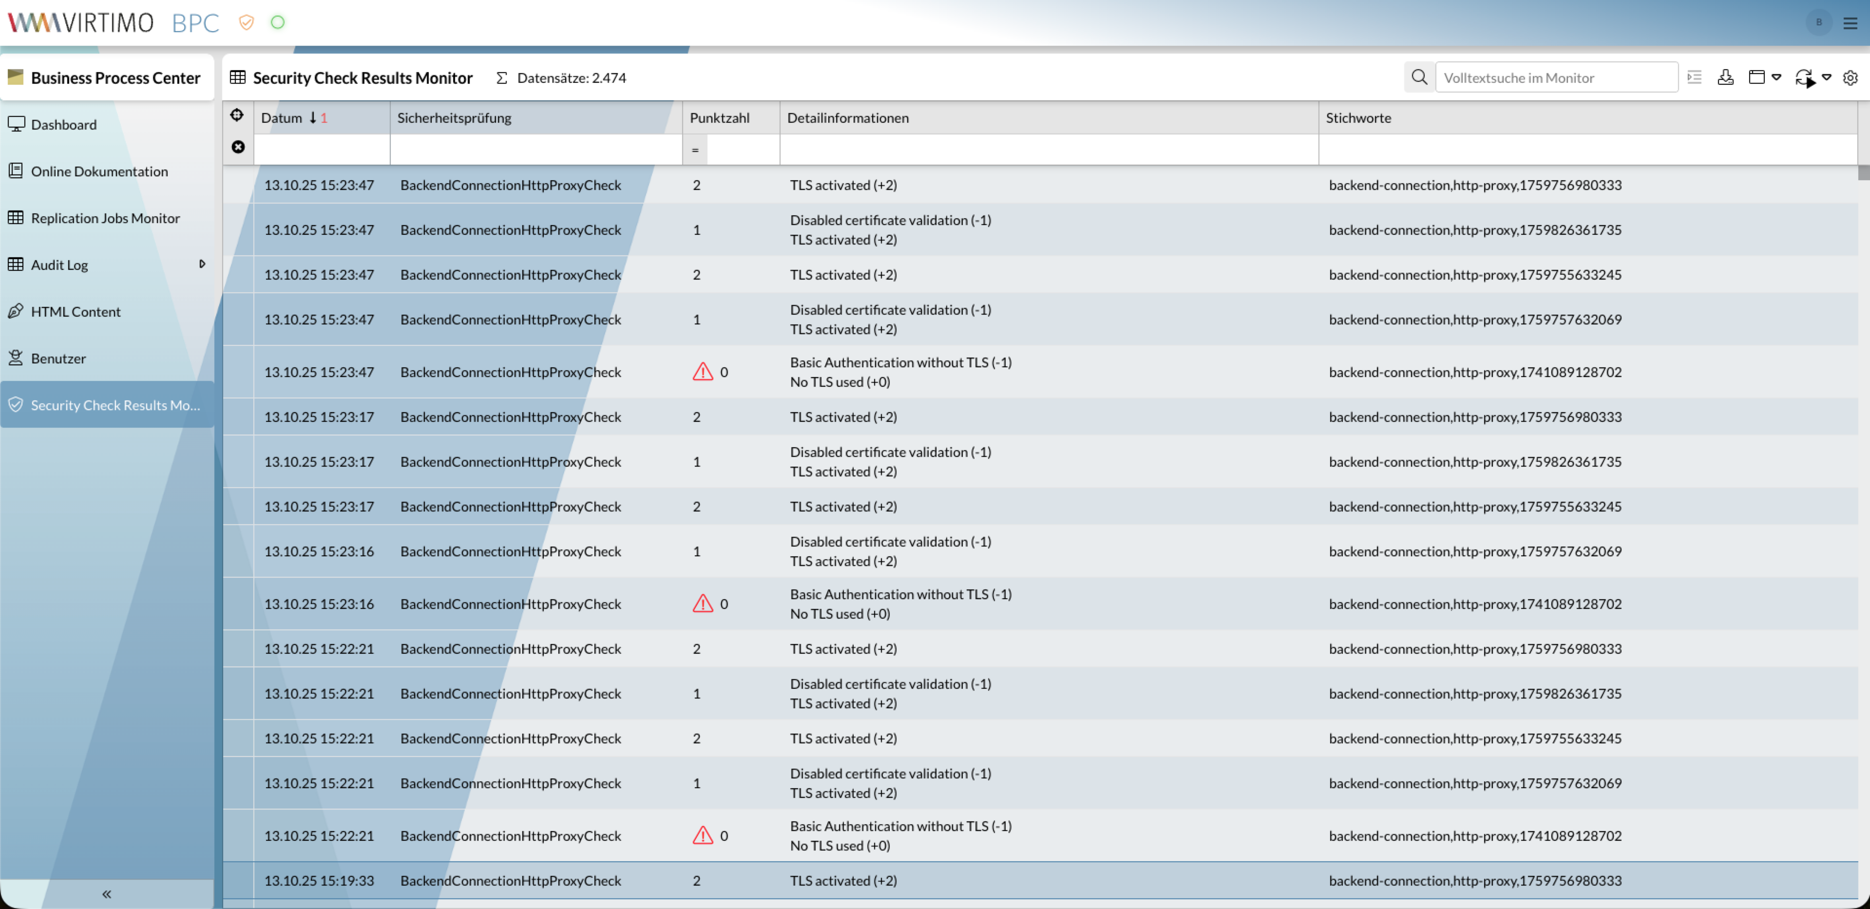Open the refresh options dropdown arrow
Viewport: 1870px width, 909px height.
click(x=1828, y=77)
